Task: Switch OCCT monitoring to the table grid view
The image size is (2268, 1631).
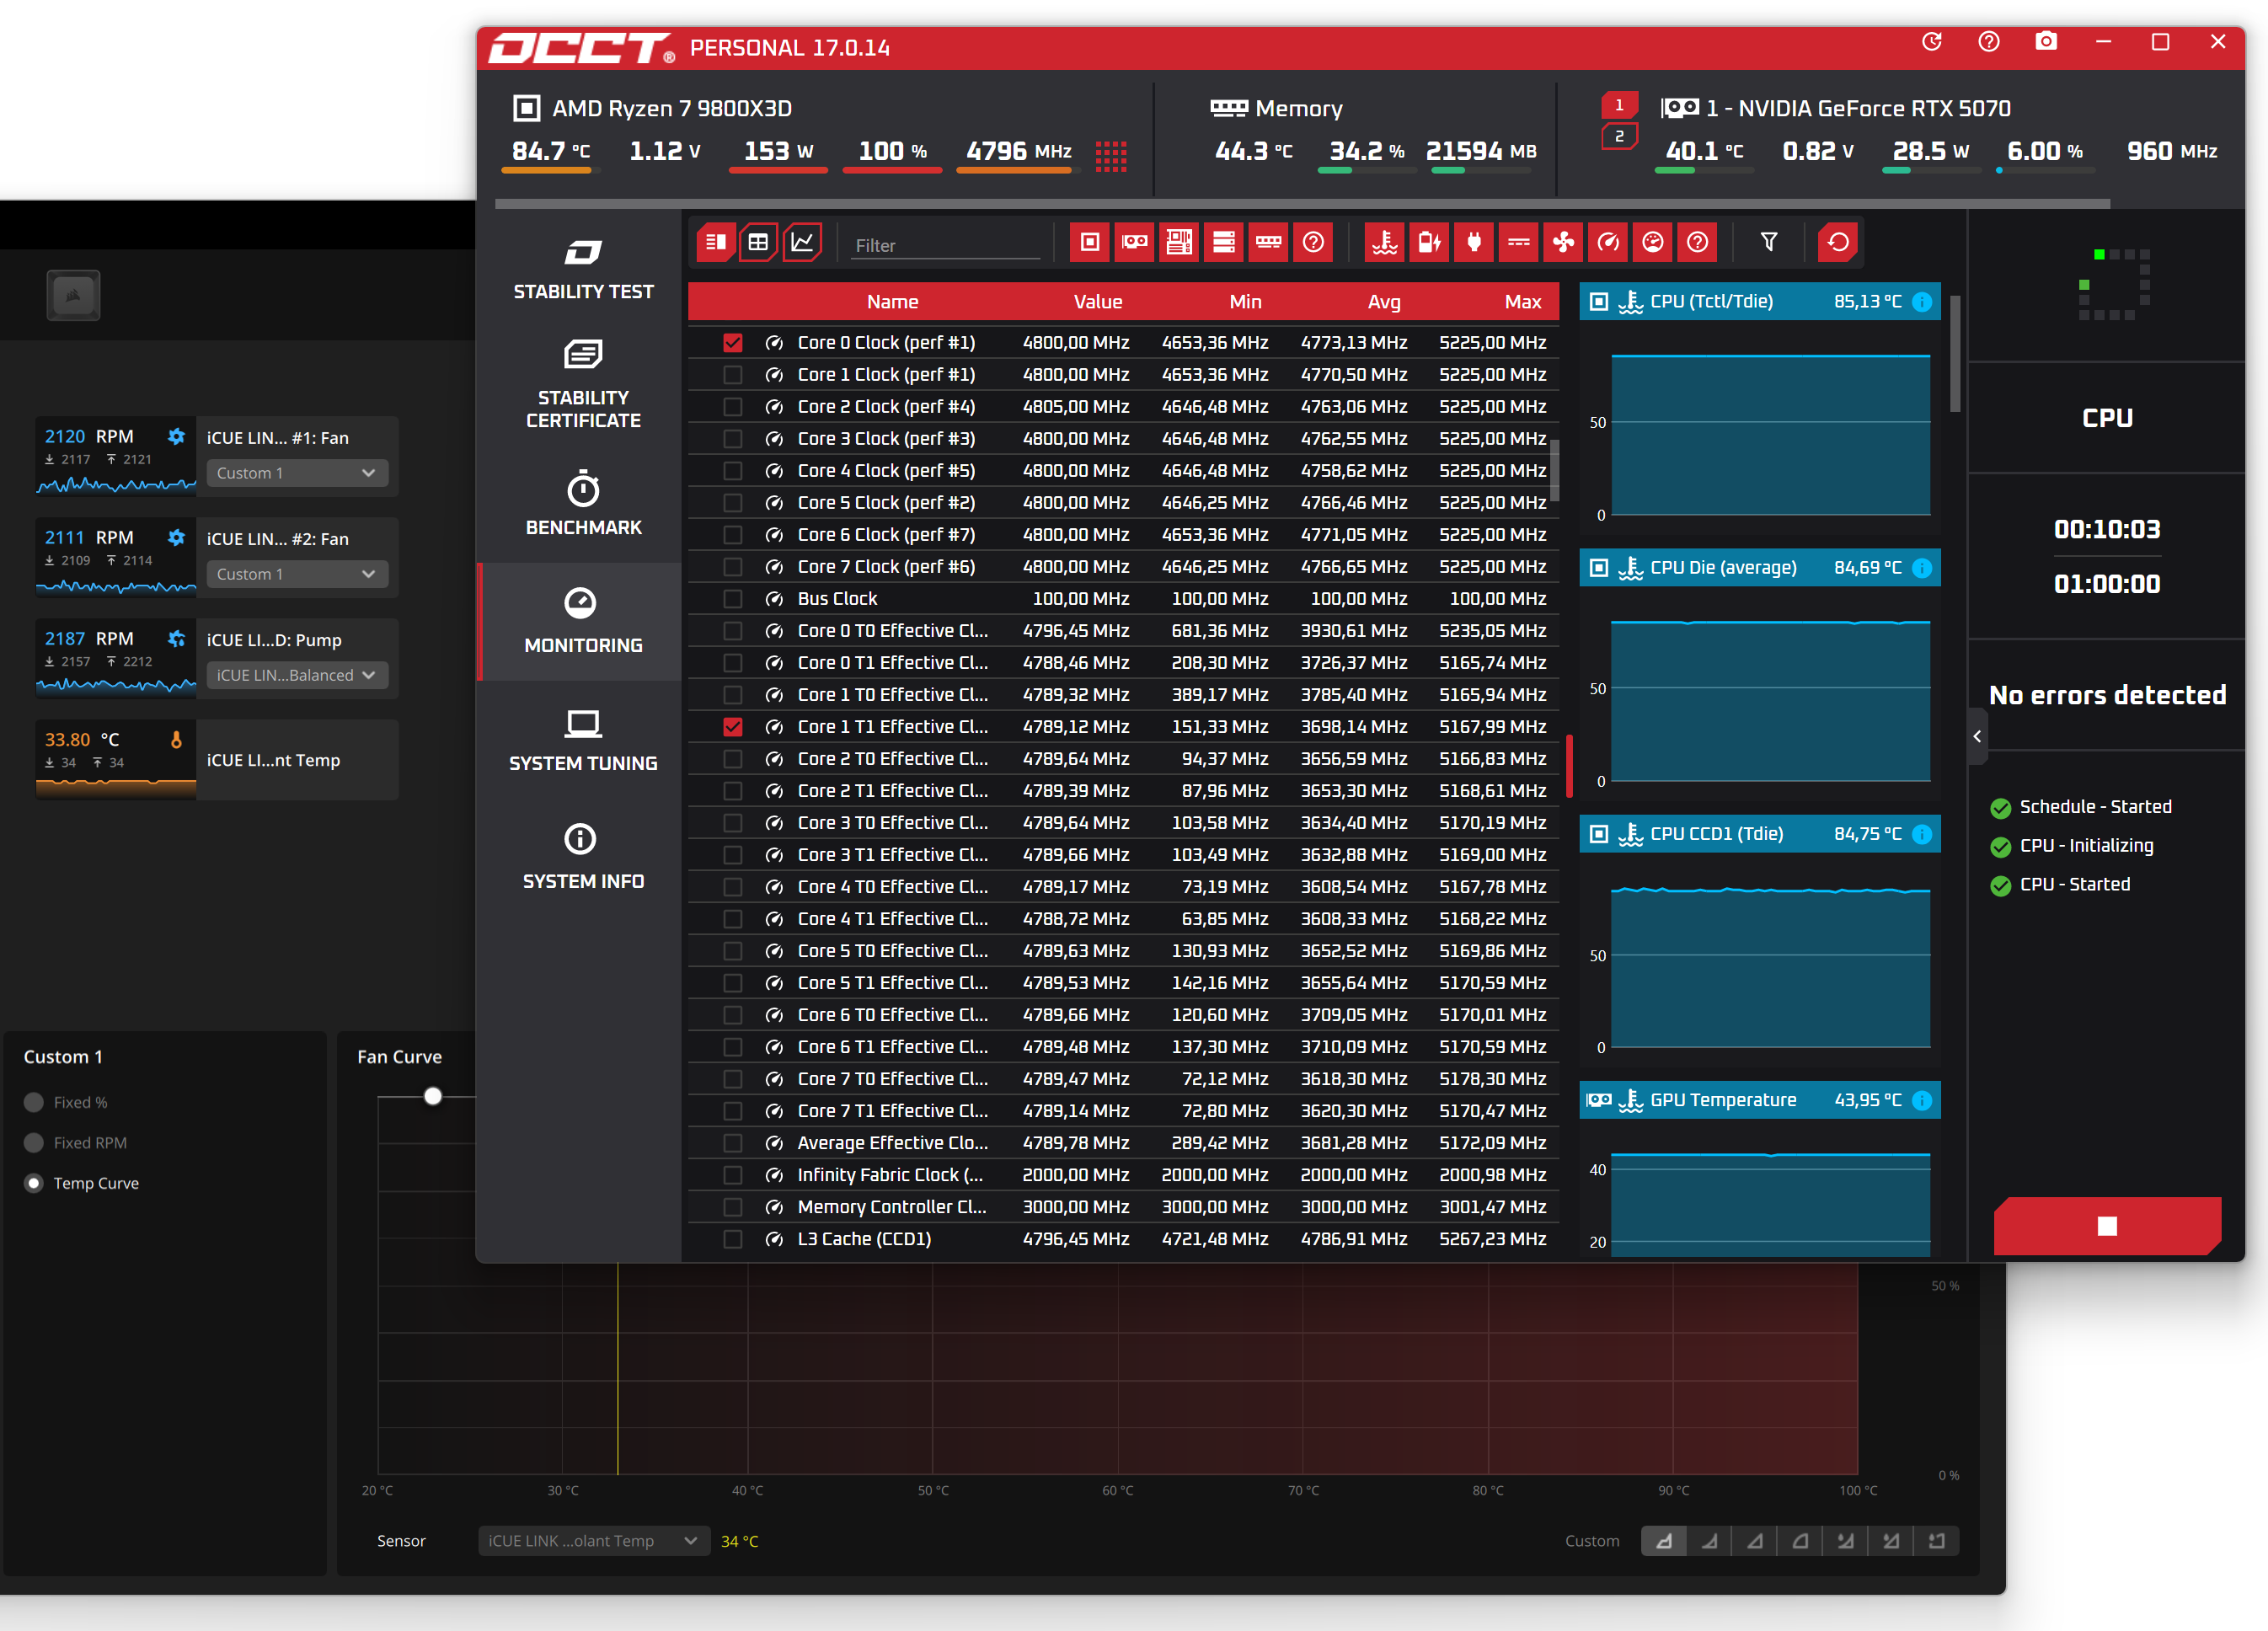Action: click(759, 242)
